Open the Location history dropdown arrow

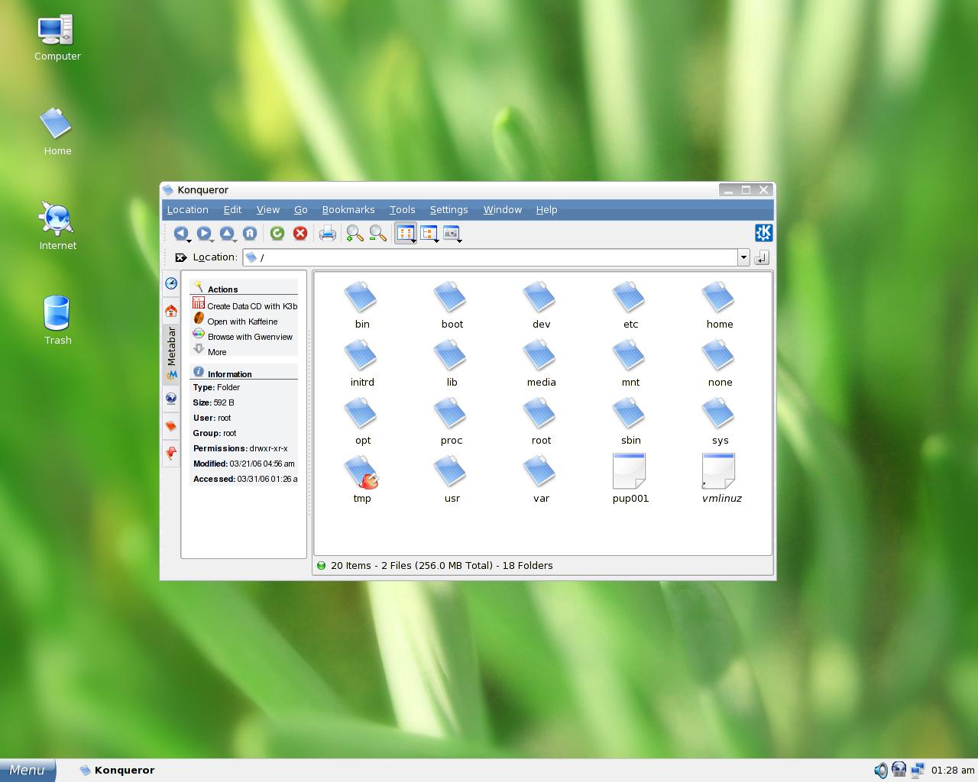click(x=743, y=257)
